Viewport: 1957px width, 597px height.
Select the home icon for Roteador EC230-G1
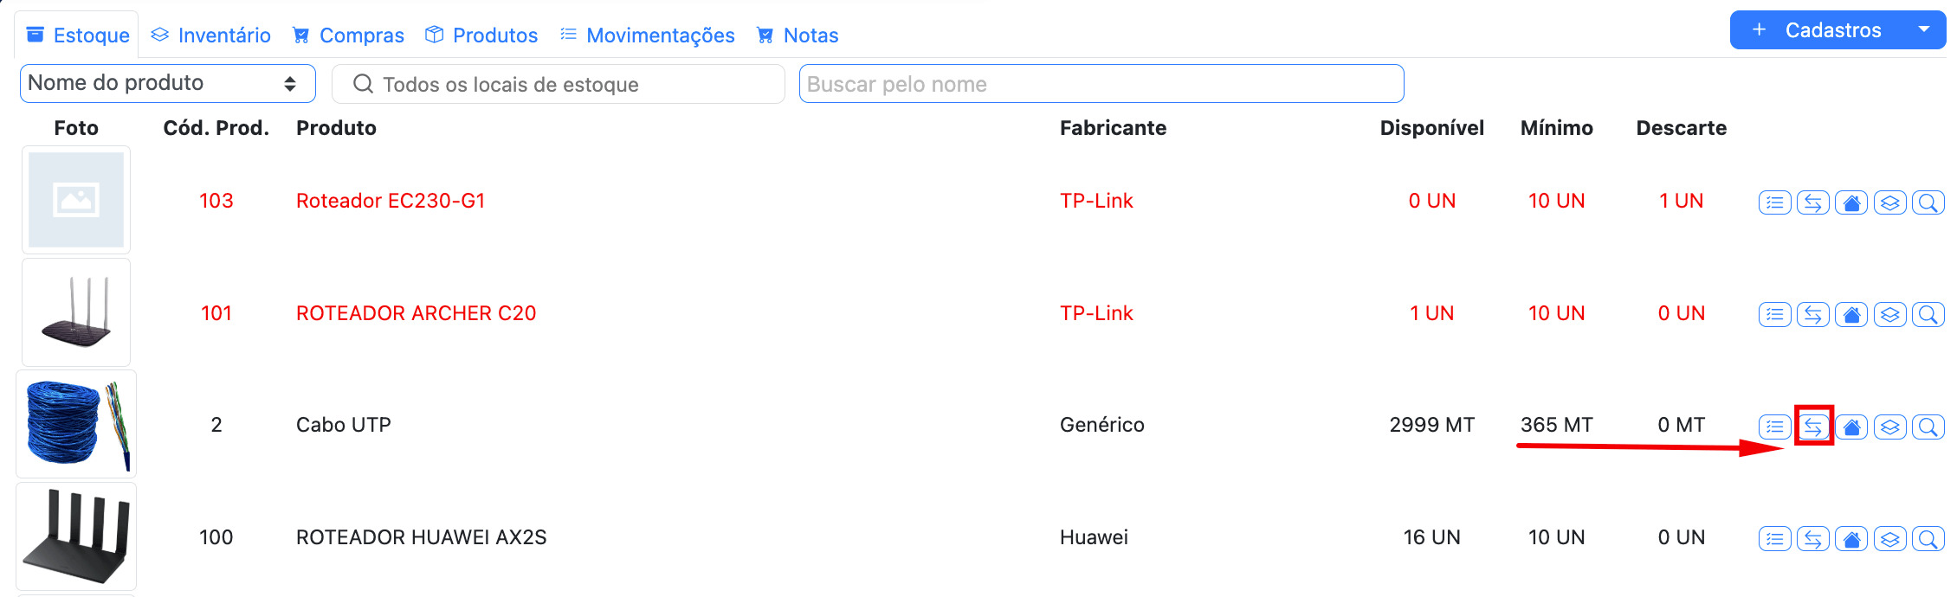point(1851,202)
